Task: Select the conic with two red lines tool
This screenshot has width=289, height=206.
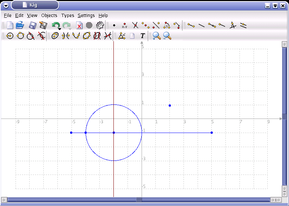Action: pyautogui.click(x=97, y=36)
